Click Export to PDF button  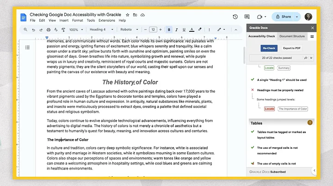point(292,48)
